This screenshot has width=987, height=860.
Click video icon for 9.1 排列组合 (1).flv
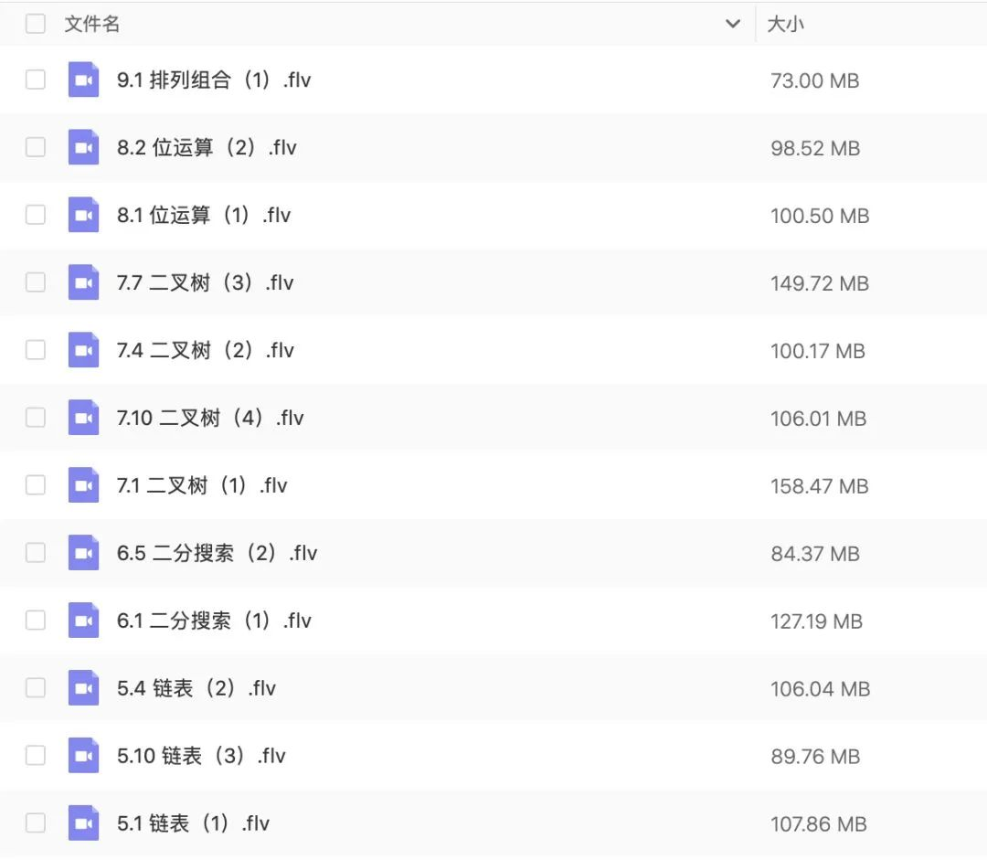[x=83, y=80]
